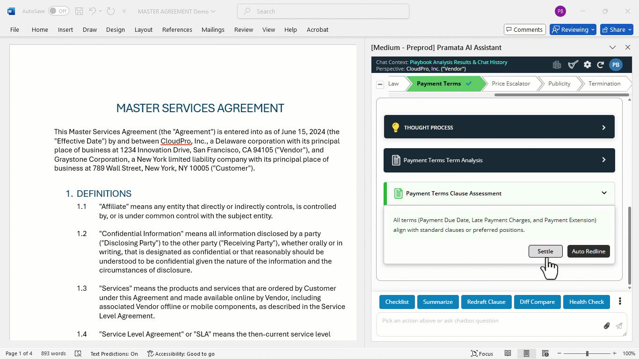The height and width of the screenshot is (359, 639).
Task: Click the refresh icon in Pramata header
Action: tap(601, 65)
